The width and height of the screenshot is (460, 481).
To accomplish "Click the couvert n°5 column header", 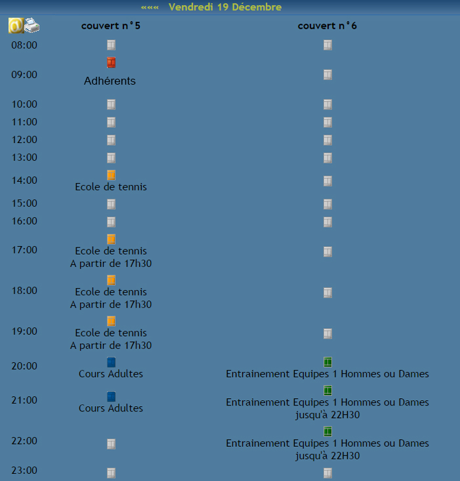I will [x=111, y=26].
